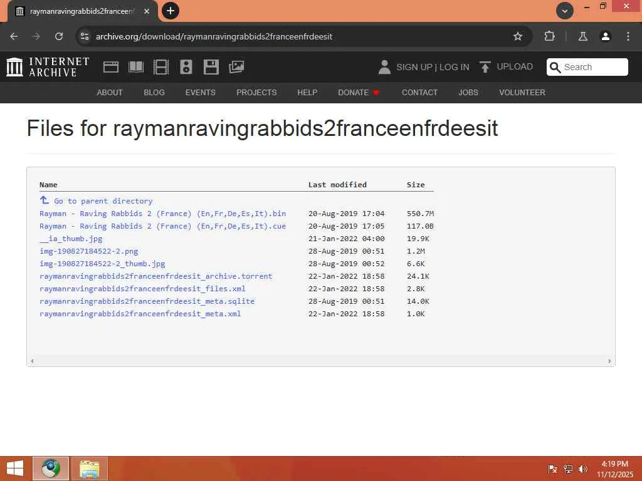Open the DONATE menu item
This screenshot has height=481, width=642.
[x=354, y=93]
